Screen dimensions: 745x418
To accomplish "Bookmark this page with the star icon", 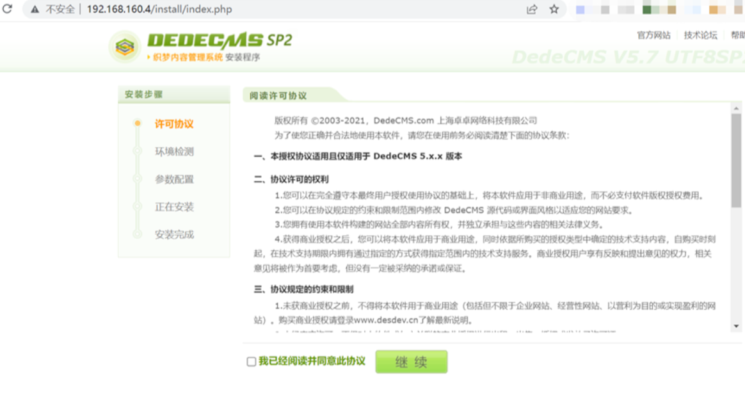I will (x=554, y=9).
